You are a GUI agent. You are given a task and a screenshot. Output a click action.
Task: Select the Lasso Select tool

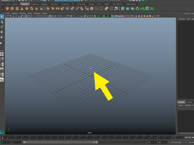[2, 22]
